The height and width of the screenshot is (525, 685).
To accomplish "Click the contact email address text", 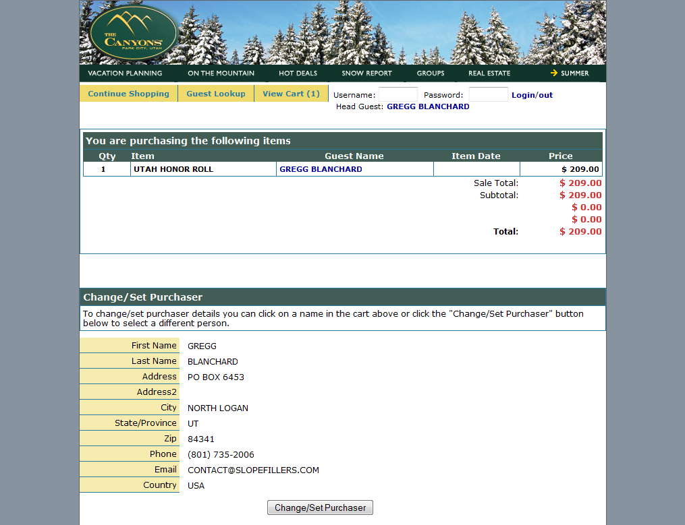I will pos(253,470).
